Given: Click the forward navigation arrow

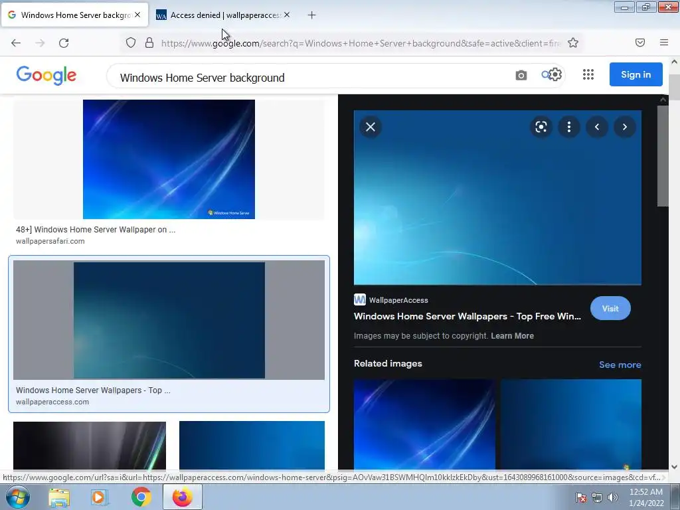Looking at the screenshot, I should pyautogui.click(x=40, y=43).
